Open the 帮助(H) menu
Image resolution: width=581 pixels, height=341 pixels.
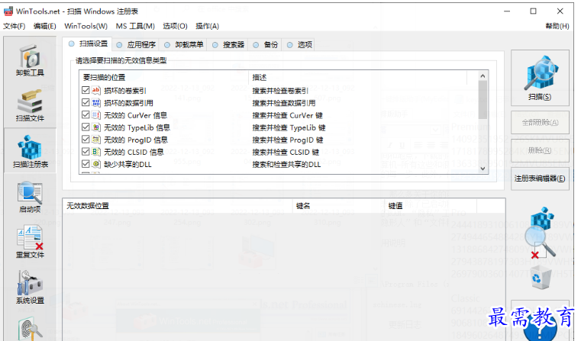(557, 26)
